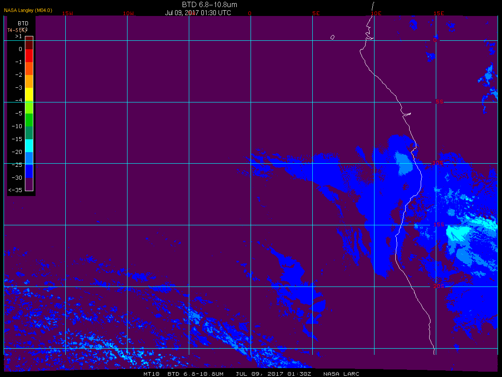The width and height of the screenshot is (502, 377).
Task: Click the dark teal legend segment below -10
Action: pos(29,133)
